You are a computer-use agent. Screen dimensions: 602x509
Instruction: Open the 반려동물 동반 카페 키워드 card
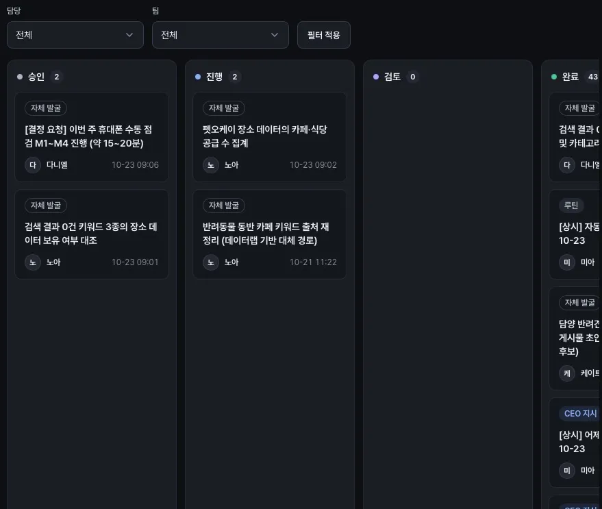pyautogui.click(x=270, y=234)
